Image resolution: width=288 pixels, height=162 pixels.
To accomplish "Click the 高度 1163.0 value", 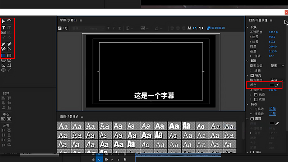I will 273,51.
